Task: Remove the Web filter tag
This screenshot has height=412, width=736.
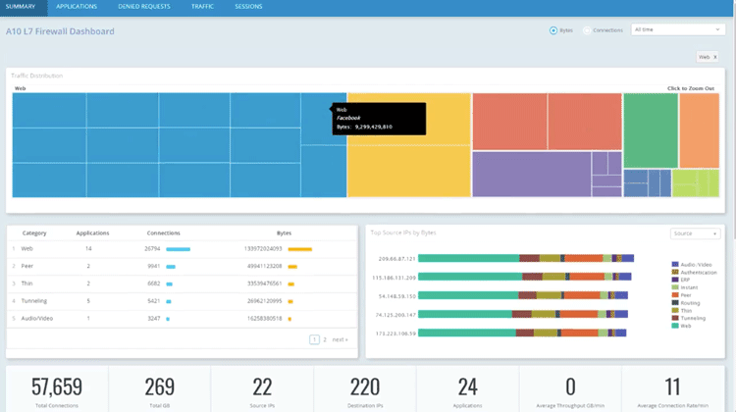Action: [x=714, y=57]
